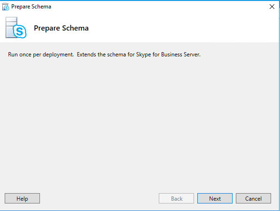Image resolution: width=280 pixels, height=211 pixels.
Task: Click the gray server tower graphic in header
Action: [10, 27]
